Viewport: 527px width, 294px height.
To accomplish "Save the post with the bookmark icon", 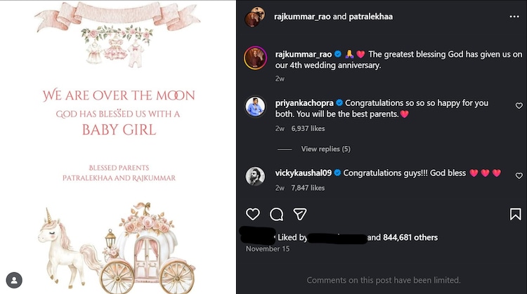I will 516,214.
